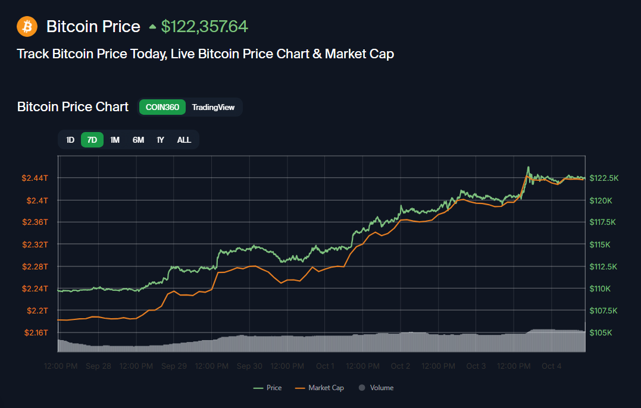Click the price spike peak on chart

[528, 168]
